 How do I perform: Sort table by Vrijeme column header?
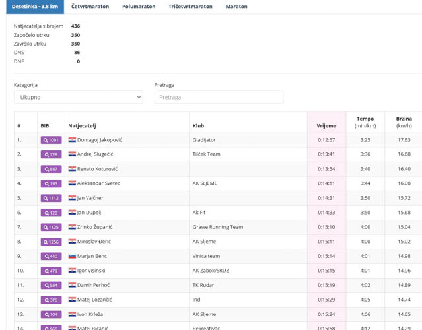point(326,125)
